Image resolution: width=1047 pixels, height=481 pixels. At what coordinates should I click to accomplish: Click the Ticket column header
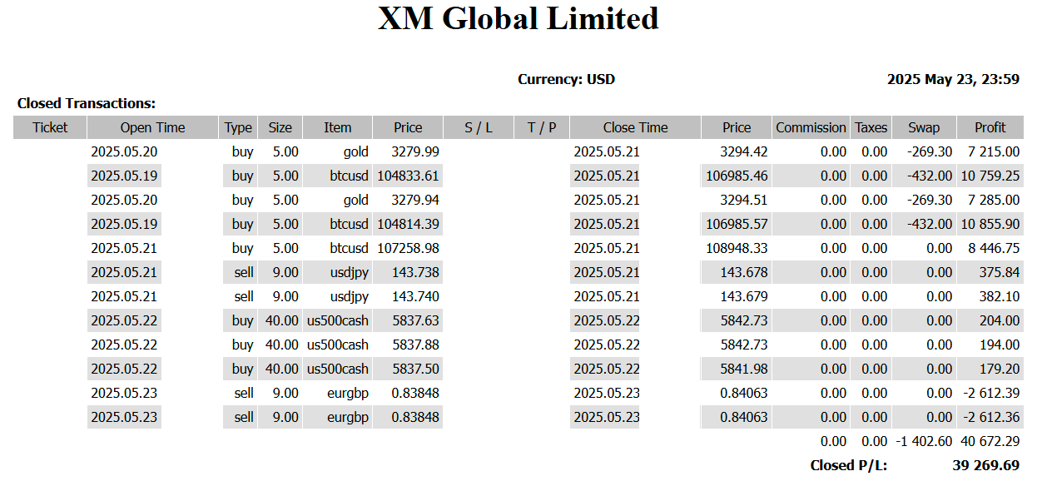coord(50,127)
